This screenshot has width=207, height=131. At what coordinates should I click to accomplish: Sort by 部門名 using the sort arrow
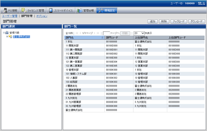pos(102,38)
